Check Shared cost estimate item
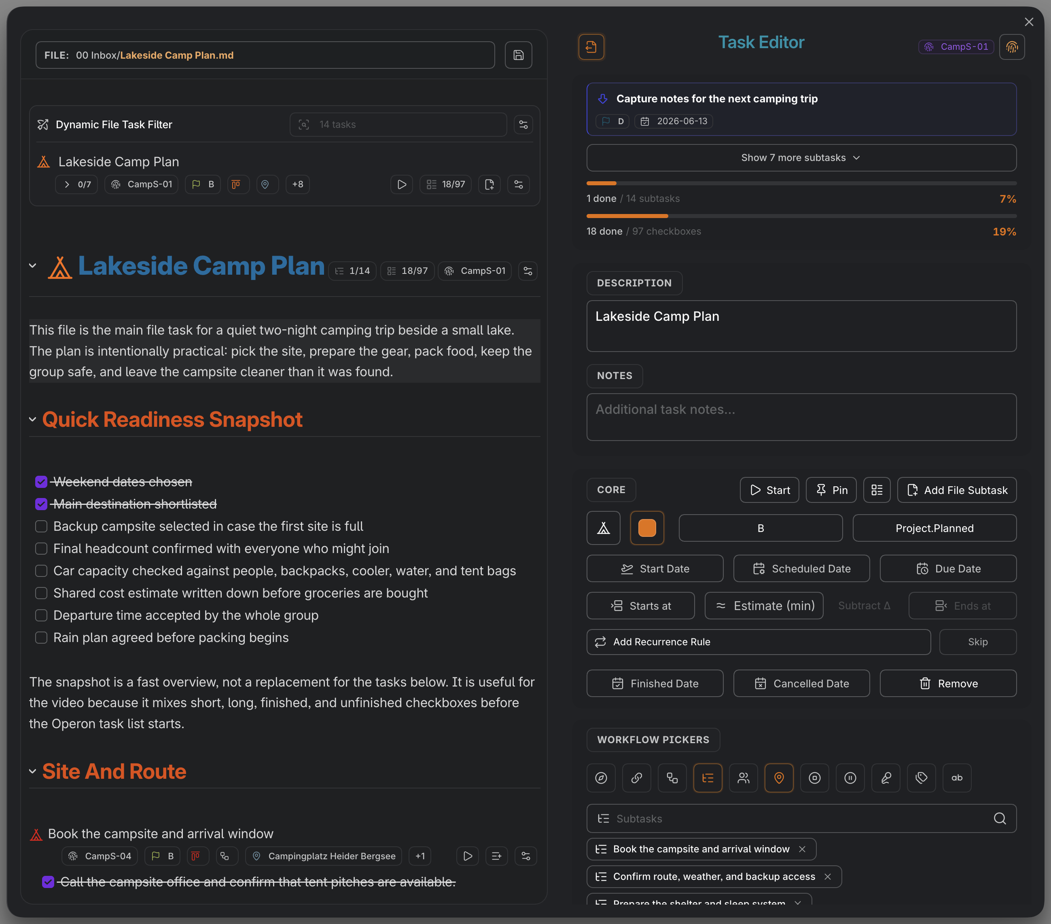 pos(41,593)
